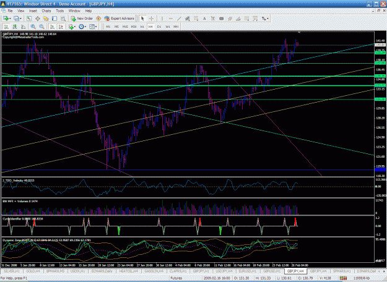This screenshot has width=387, height=282.
Task: Set timeframe to M15
Action: point(125,27)
